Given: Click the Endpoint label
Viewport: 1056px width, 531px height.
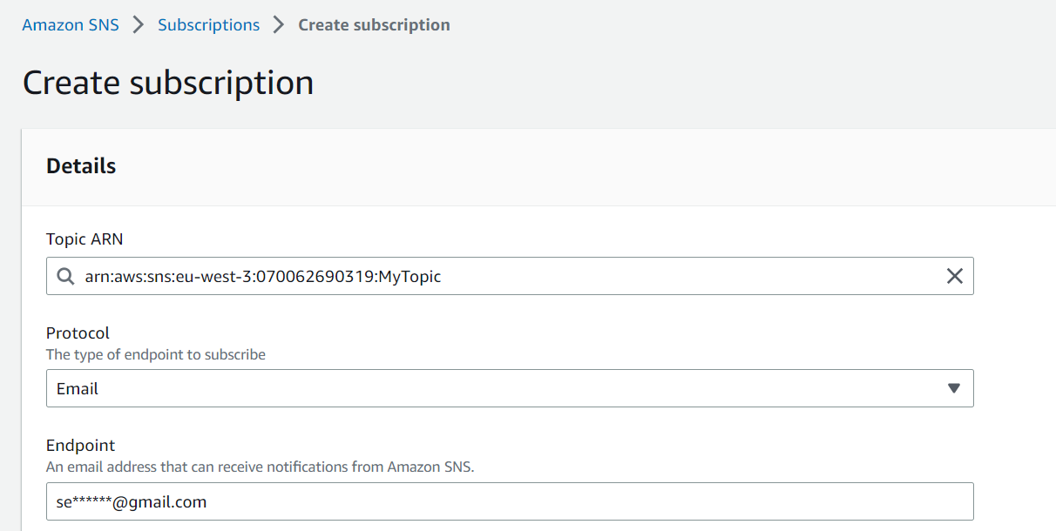Looking at the screenshot, I should coord(81,446).
